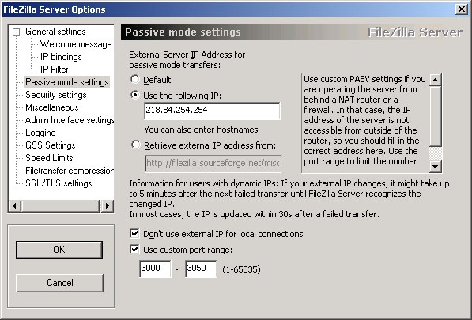Collapse the General settings tree node
Viewport: 472px width, 320px height.
17,32
